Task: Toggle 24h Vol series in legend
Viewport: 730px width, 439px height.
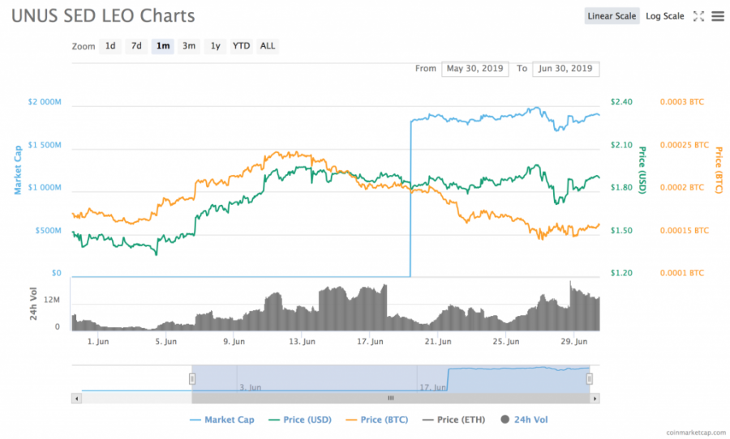Action: point(524,420)
